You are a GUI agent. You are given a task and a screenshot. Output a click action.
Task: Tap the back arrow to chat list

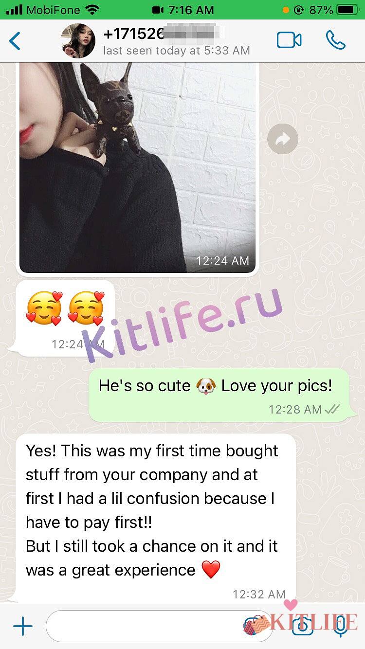(15, 41)
